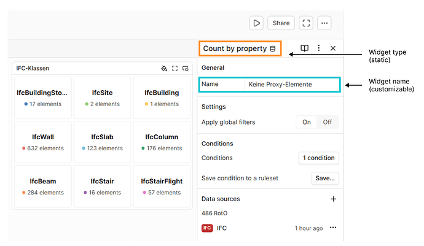Open fullscreen mode from top toolbar
The height and width of the screenshot is (246, 424).
pyautogui.click(x=306, y=23)
